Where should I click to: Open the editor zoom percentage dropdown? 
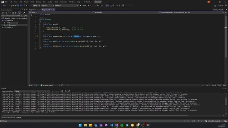32,85
